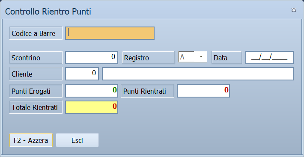The image size is (304, 157).
Task: Click the Codice a Barre label
Action: (x=36, y=33)
